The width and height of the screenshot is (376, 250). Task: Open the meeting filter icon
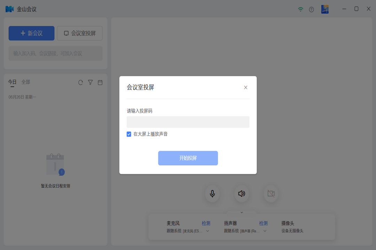click(90, 83)
